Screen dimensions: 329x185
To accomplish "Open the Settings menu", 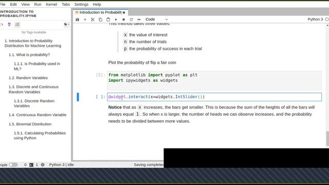I will (x=81, y=4).
